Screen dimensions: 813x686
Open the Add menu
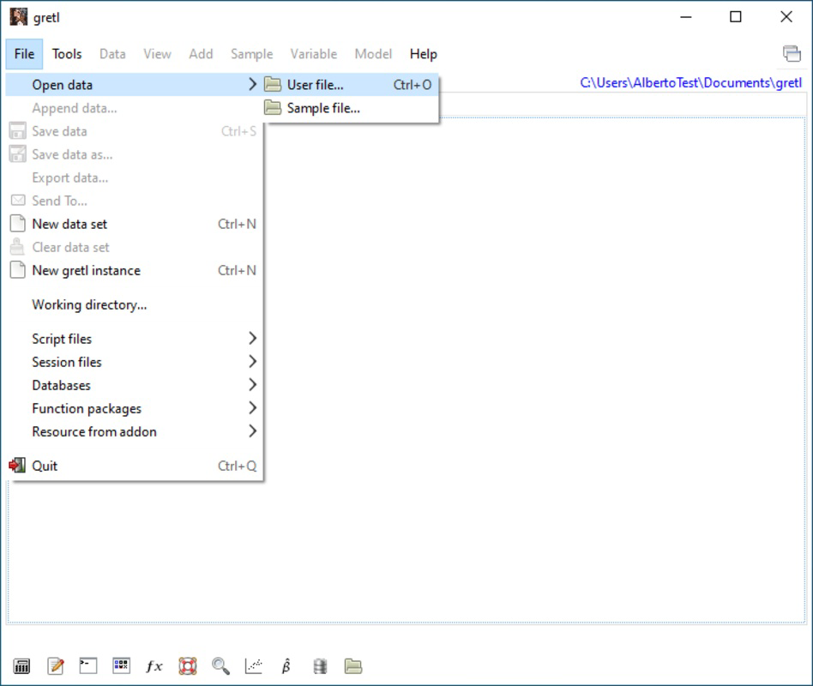pyautogui.click(x=201, y=54)
